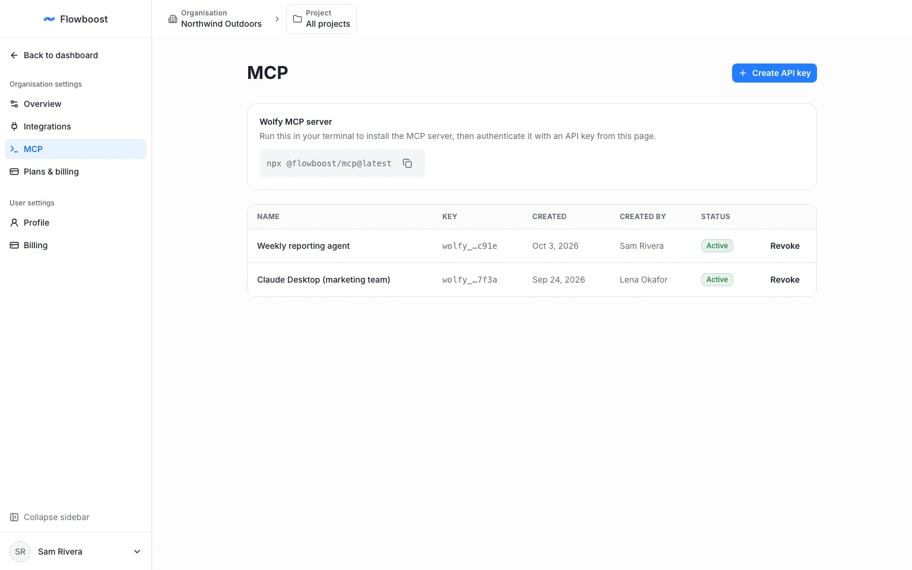Revoke the Claude Desktop marketing team key
Screen dimensions: 912x570
[x=785, y=280]
